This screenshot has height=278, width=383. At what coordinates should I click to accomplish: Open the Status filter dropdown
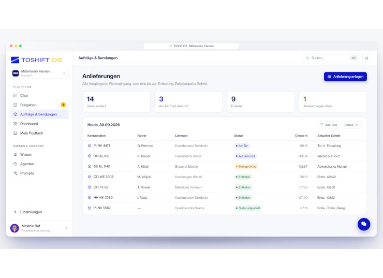pos(351,125)
